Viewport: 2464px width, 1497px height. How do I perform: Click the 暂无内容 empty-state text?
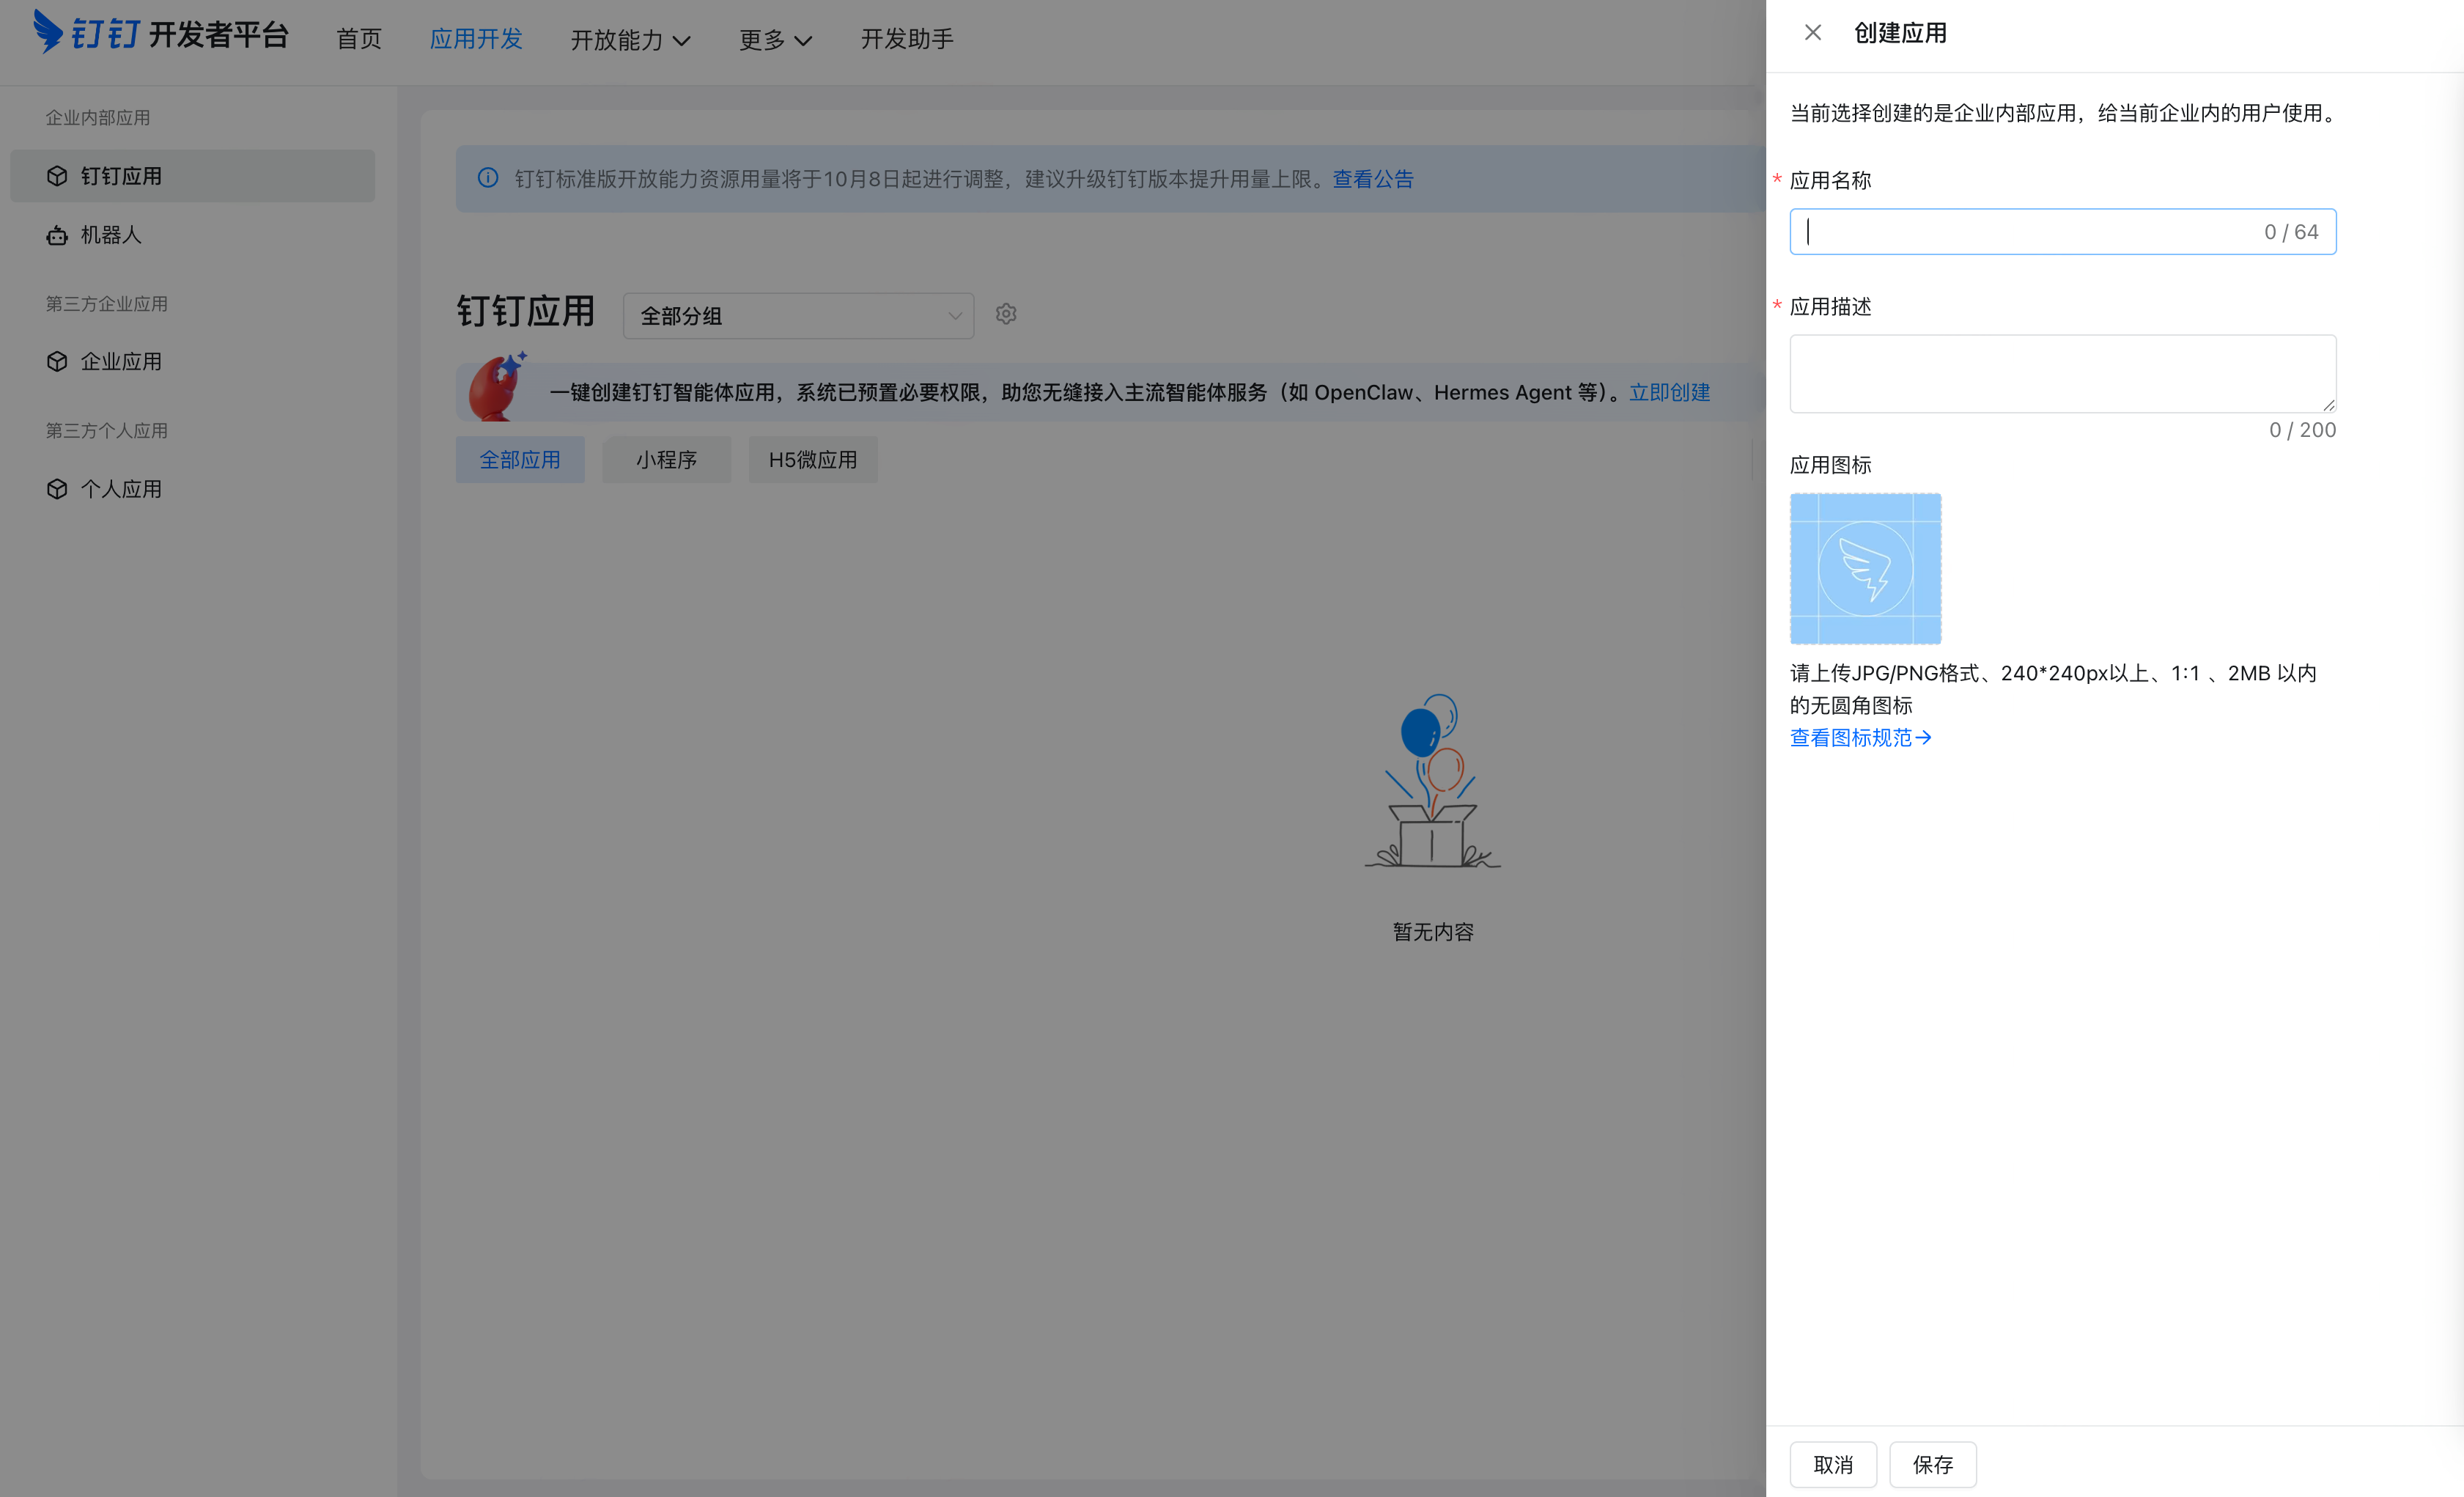tap(1433, 932)
